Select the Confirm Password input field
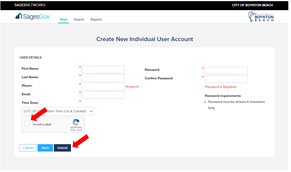The width and height of the screenshot is (291, 172). (x=226, y=79)
